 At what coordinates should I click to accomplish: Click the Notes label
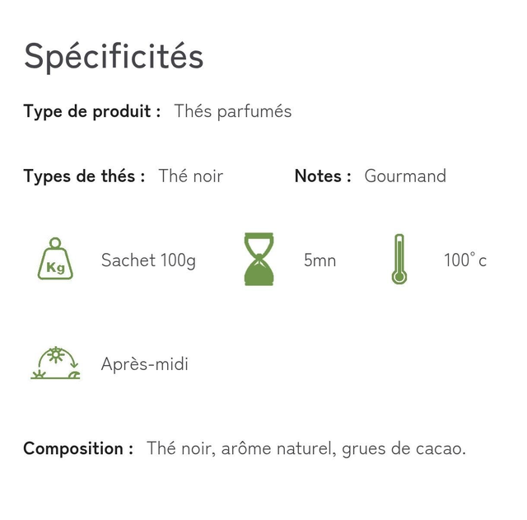pyautogui.click(x=323, y=176)
